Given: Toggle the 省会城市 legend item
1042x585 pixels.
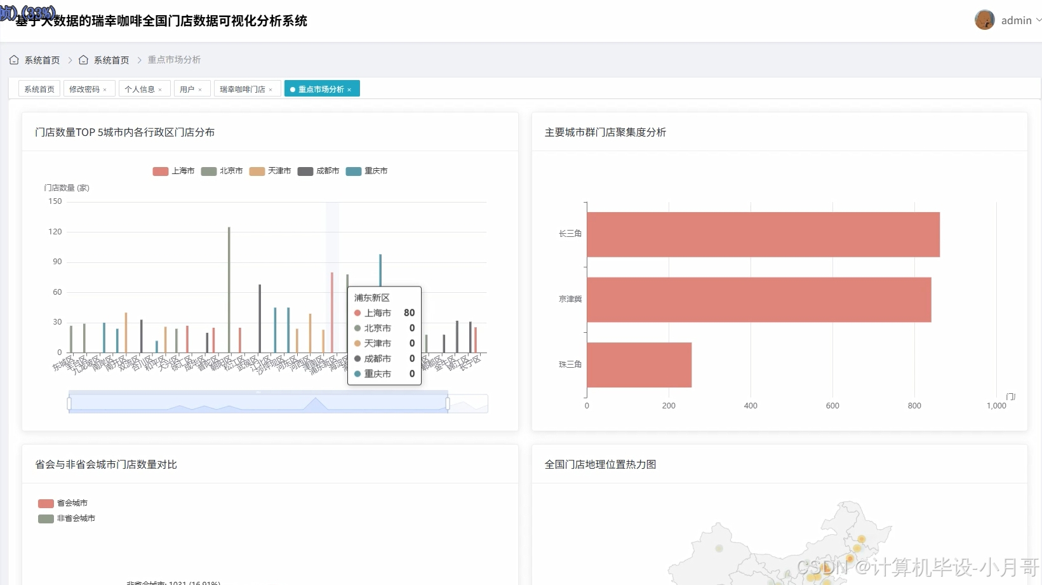Looking at the screenshot, I should [63, 503].
